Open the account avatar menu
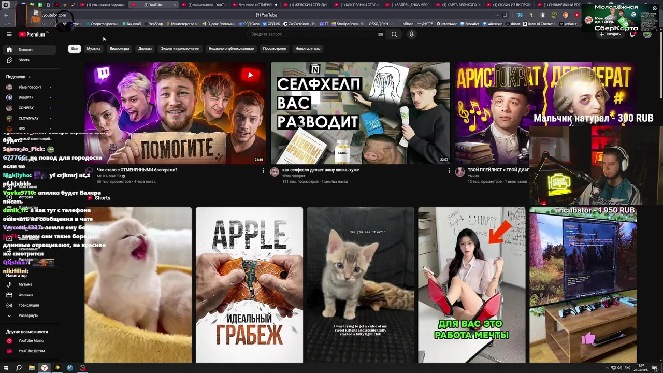This screenshot has width=663, height=373. pyautogui.click(x=647, y=34)
